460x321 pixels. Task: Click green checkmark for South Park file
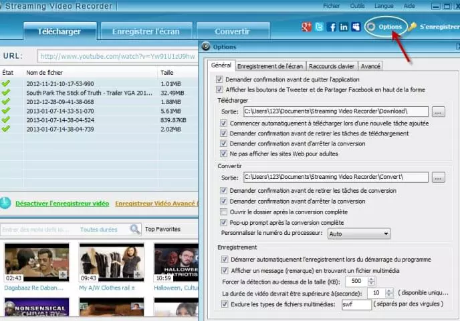click(5, 93)
